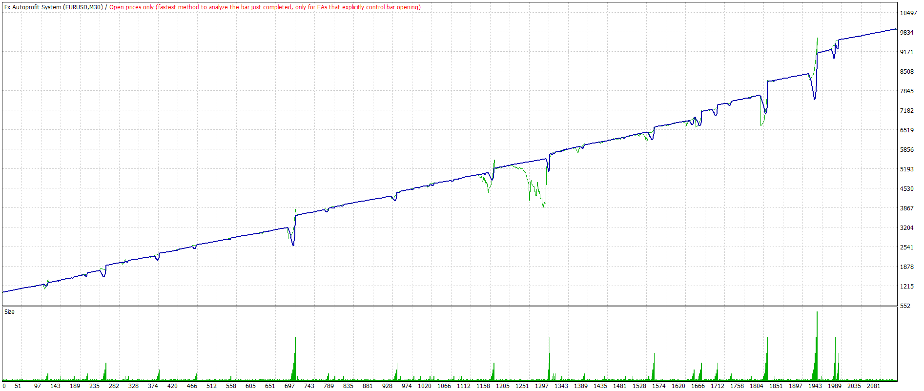The image size is (924, 391).
Task: Click the 'Size' label in lower panel
Action: [x=10, y=312]
